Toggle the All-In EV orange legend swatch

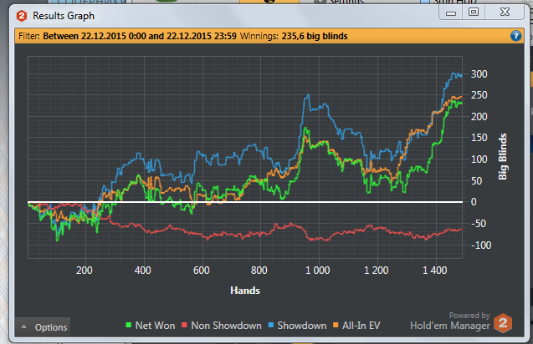click(x=336, y=325)
